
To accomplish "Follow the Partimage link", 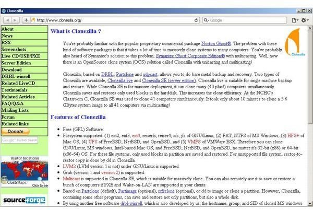I will 127,191.
